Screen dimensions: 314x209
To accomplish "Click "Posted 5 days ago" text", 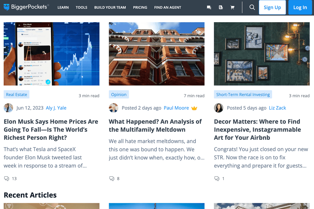I will pyautogui.click(x=247, y=108).
